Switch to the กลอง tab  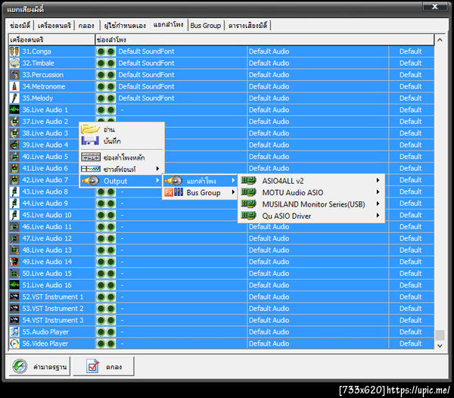click(x=86, y=26)
